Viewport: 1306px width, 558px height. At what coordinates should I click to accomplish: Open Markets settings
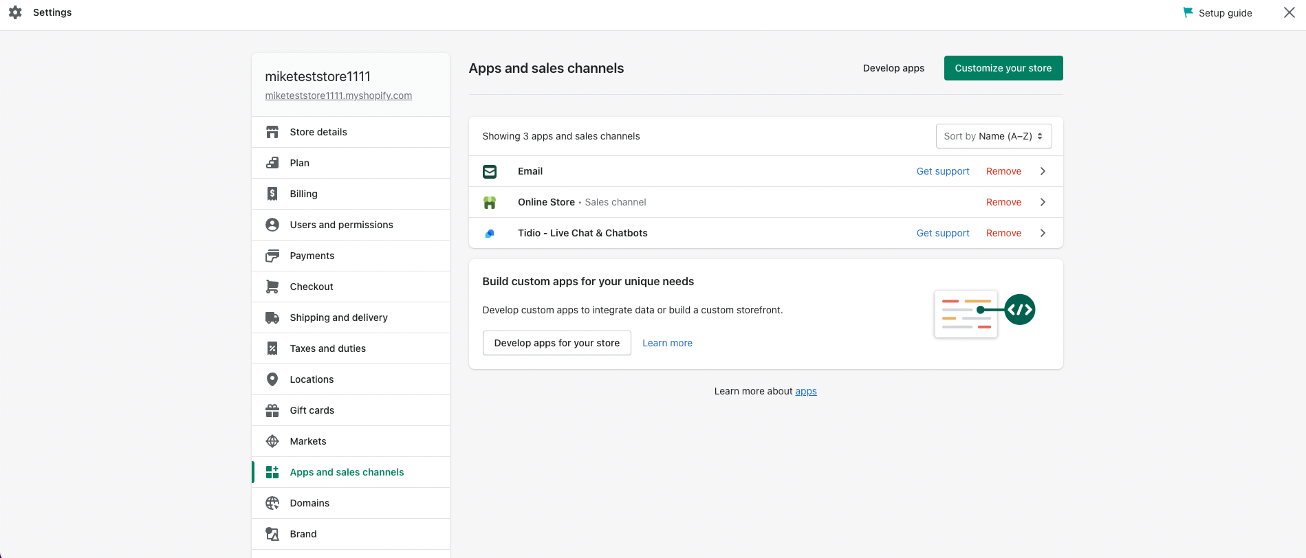(x=351, y=441)
